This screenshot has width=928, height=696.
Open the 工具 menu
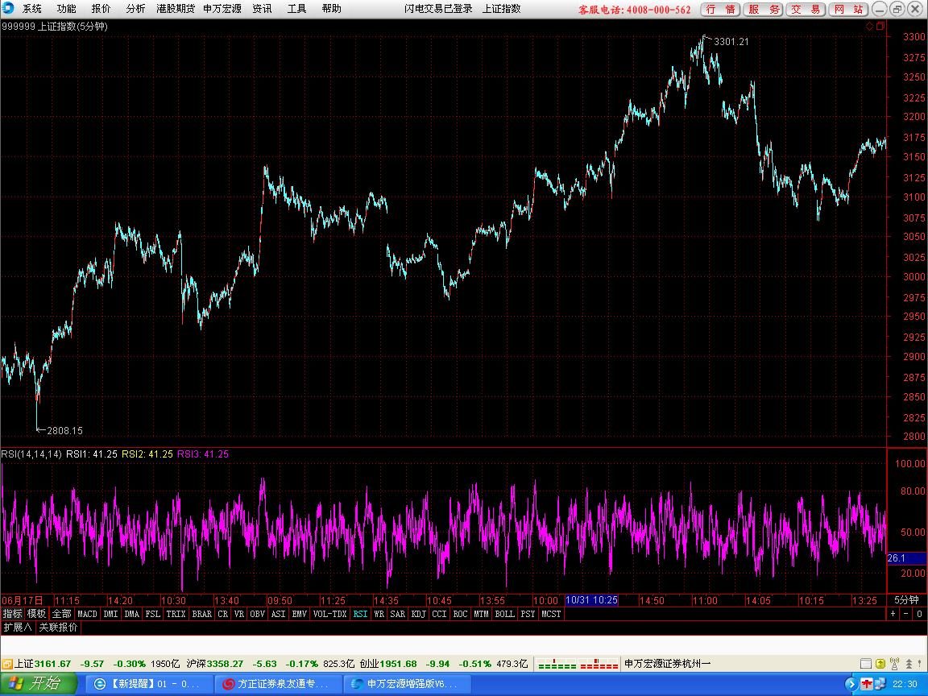(x=296, y=8)
